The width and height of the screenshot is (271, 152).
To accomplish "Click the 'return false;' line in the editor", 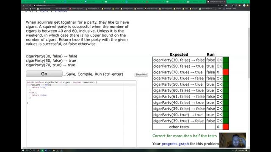I will (39, 95).
